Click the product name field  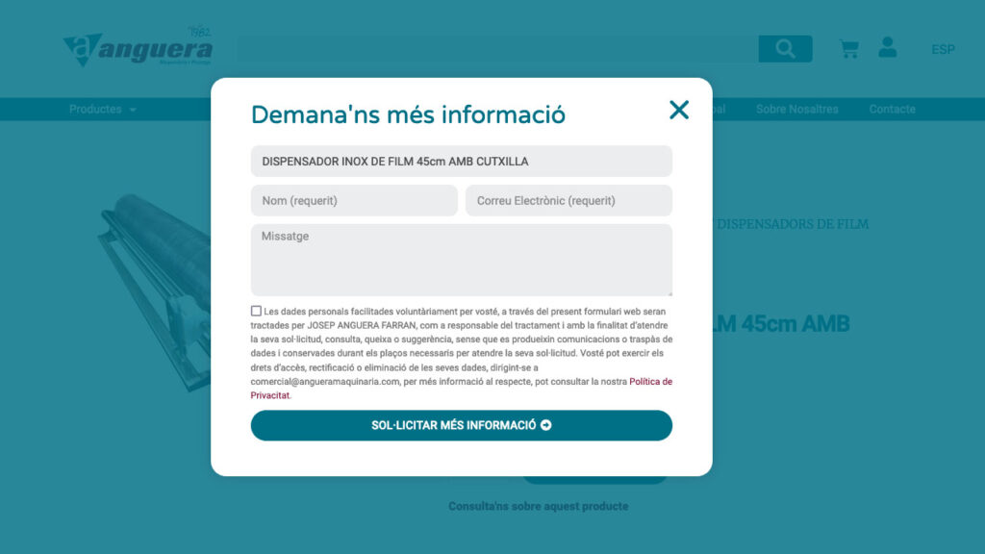point(461,162)
